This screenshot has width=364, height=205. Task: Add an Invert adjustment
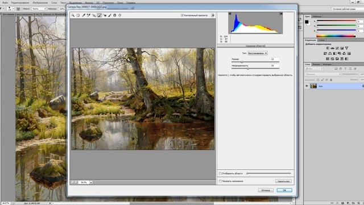tap(328, 59)
